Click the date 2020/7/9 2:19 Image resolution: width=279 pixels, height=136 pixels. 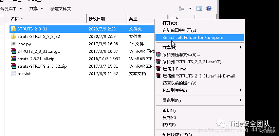pyautogui.click(x=102, y=37)
